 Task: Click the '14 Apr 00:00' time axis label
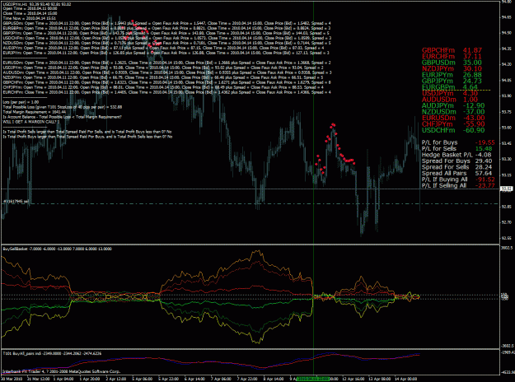(406, 379)
